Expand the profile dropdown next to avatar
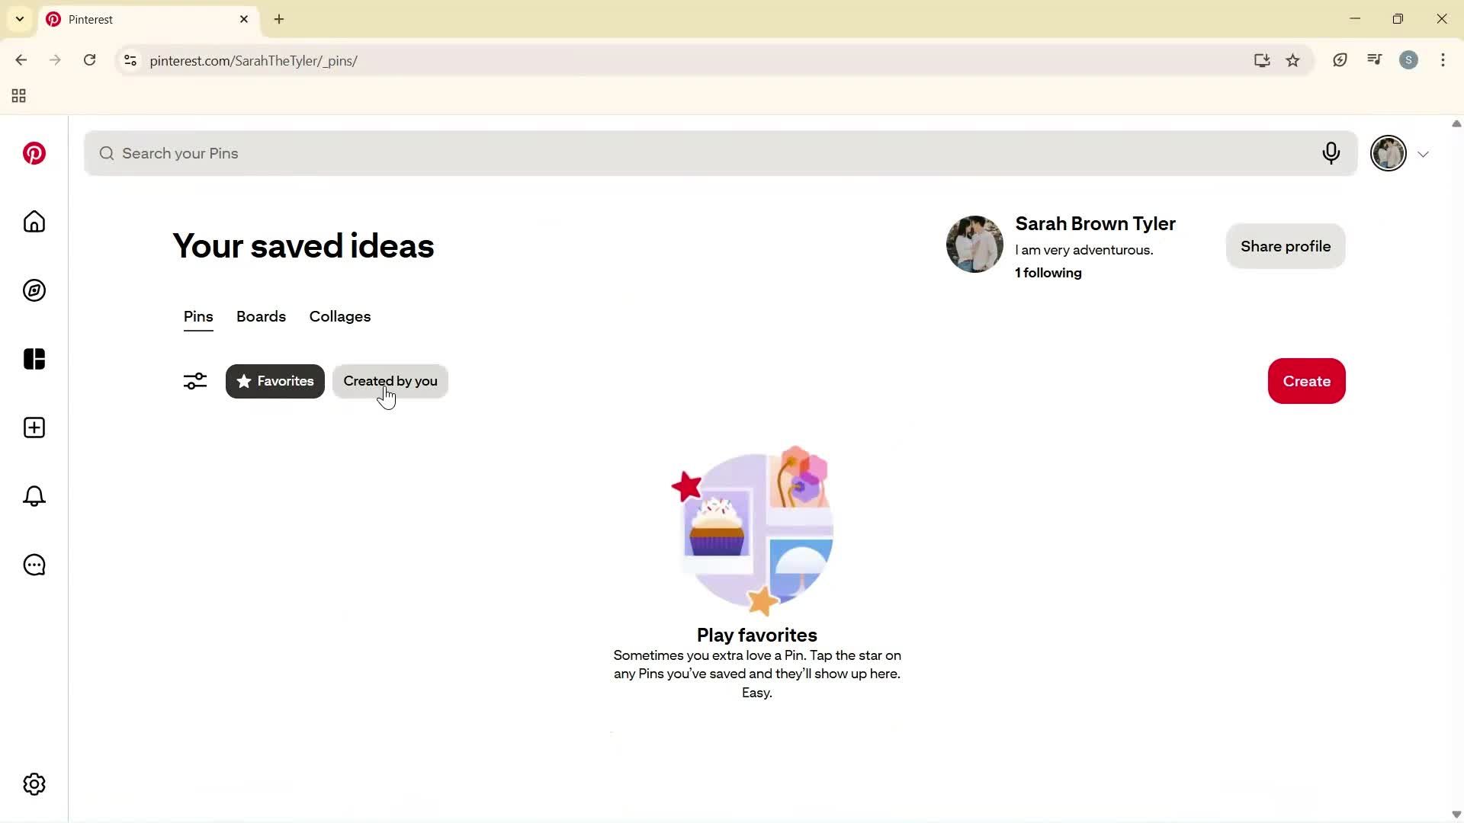This screenshot has height=823, width=1464. (x=1424, y=153)
